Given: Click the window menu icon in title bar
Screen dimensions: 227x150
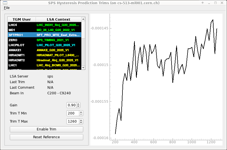Looking at the screenshot, I should (x=4, y=3).
